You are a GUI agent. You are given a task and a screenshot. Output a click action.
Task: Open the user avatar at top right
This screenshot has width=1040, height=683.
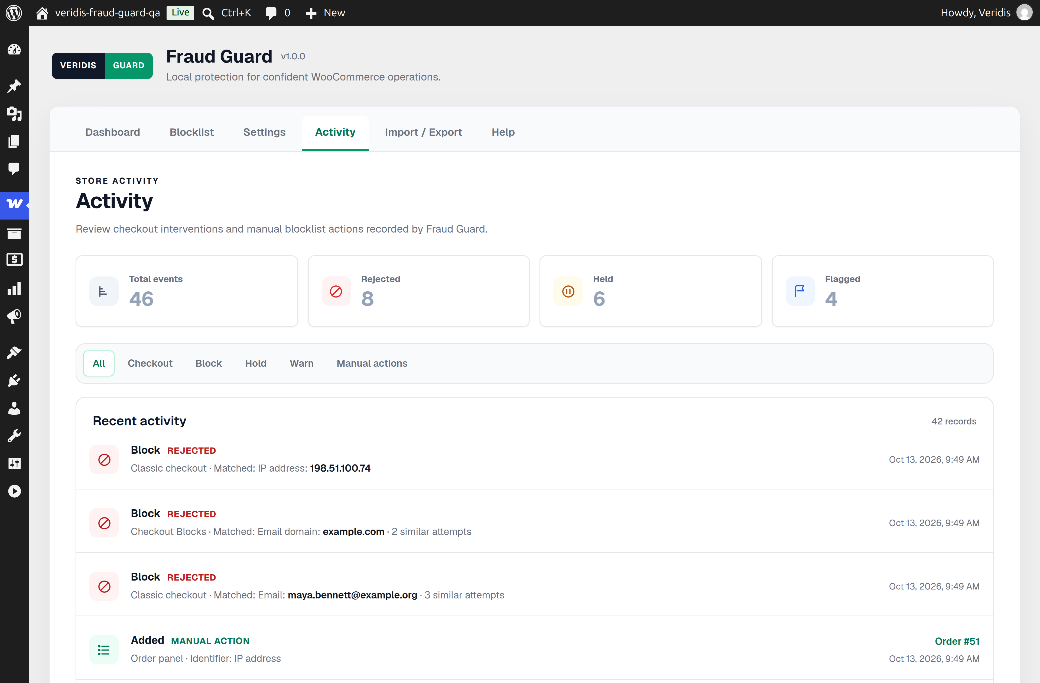(1024, 13)
